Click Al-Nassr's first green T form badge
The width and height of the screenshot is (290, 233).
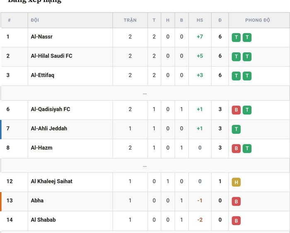[236, 37]
